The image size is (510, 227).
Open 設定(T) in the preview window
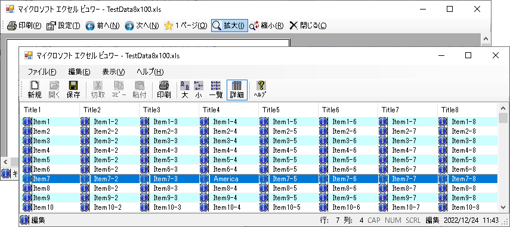coord(63,26)
